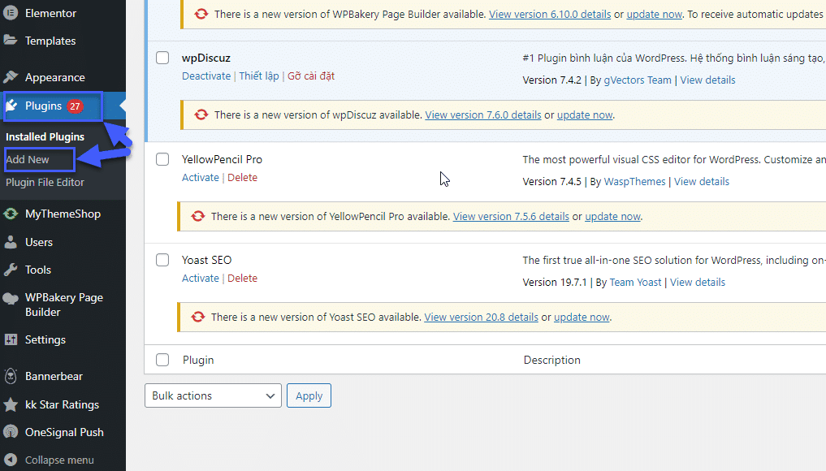Open the Plugin File Editor
This screenshot has height=471, width=826.
45,182
